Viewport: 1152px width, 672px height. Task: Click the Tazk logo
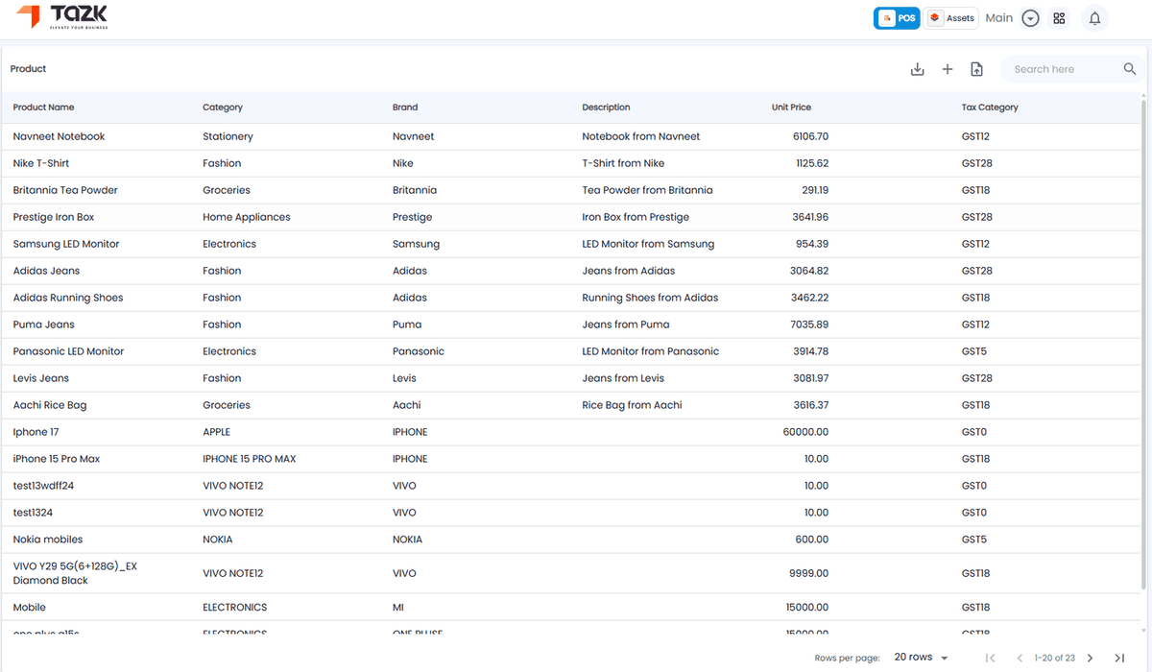[x=62, y=16]
